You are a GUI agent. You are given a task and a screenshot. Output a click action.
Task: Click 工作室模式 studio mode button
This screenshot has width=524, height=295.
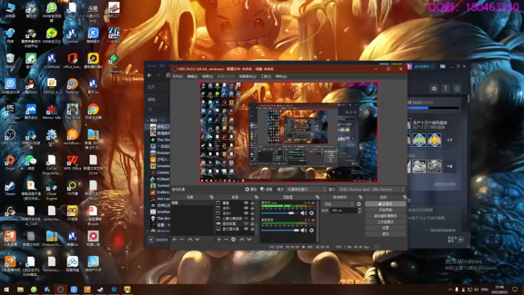pyautogui.click(x=385, y=222)
